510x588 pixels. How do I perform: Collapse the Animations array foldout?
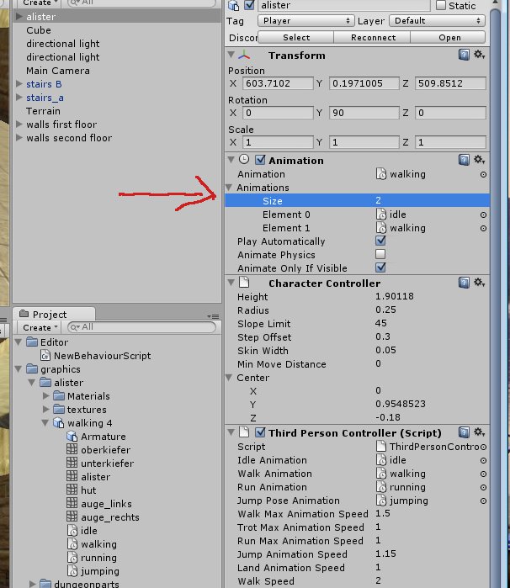230,188
